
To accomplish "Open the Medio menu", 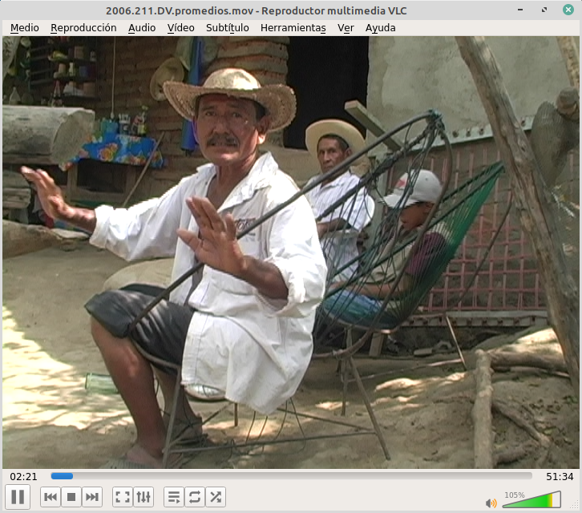I will click(25, 27).
